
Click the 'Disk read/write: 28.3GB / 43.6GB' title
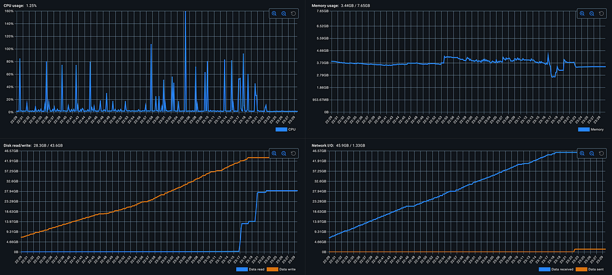[33, 145]
